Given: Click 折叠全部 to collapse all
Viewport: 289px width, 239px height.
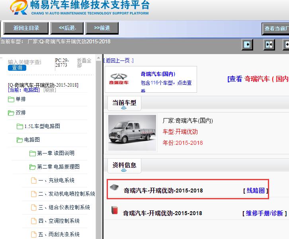Looking at the screenshot, I should [84, 63].
